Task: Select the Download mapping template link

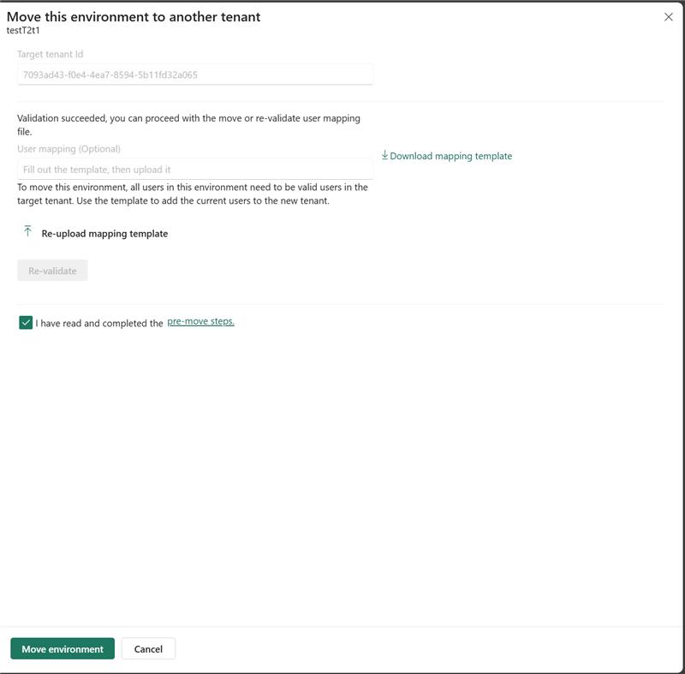Action: click(450, 155)
